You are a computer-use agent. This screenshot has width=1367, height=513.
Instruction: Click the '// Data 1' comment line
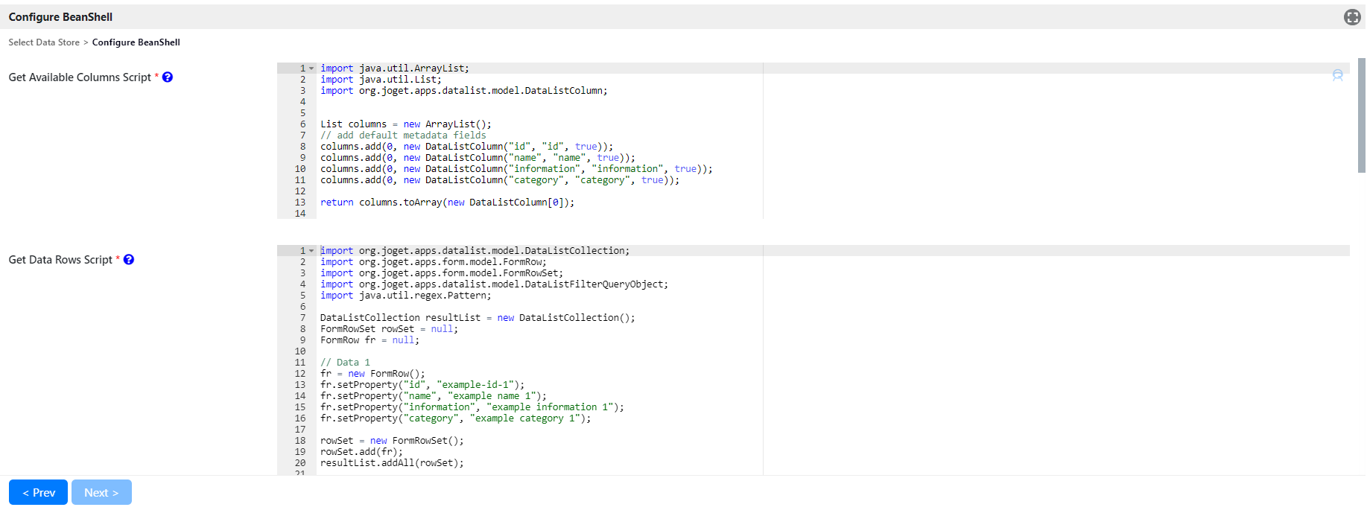(x=345, y=363)
